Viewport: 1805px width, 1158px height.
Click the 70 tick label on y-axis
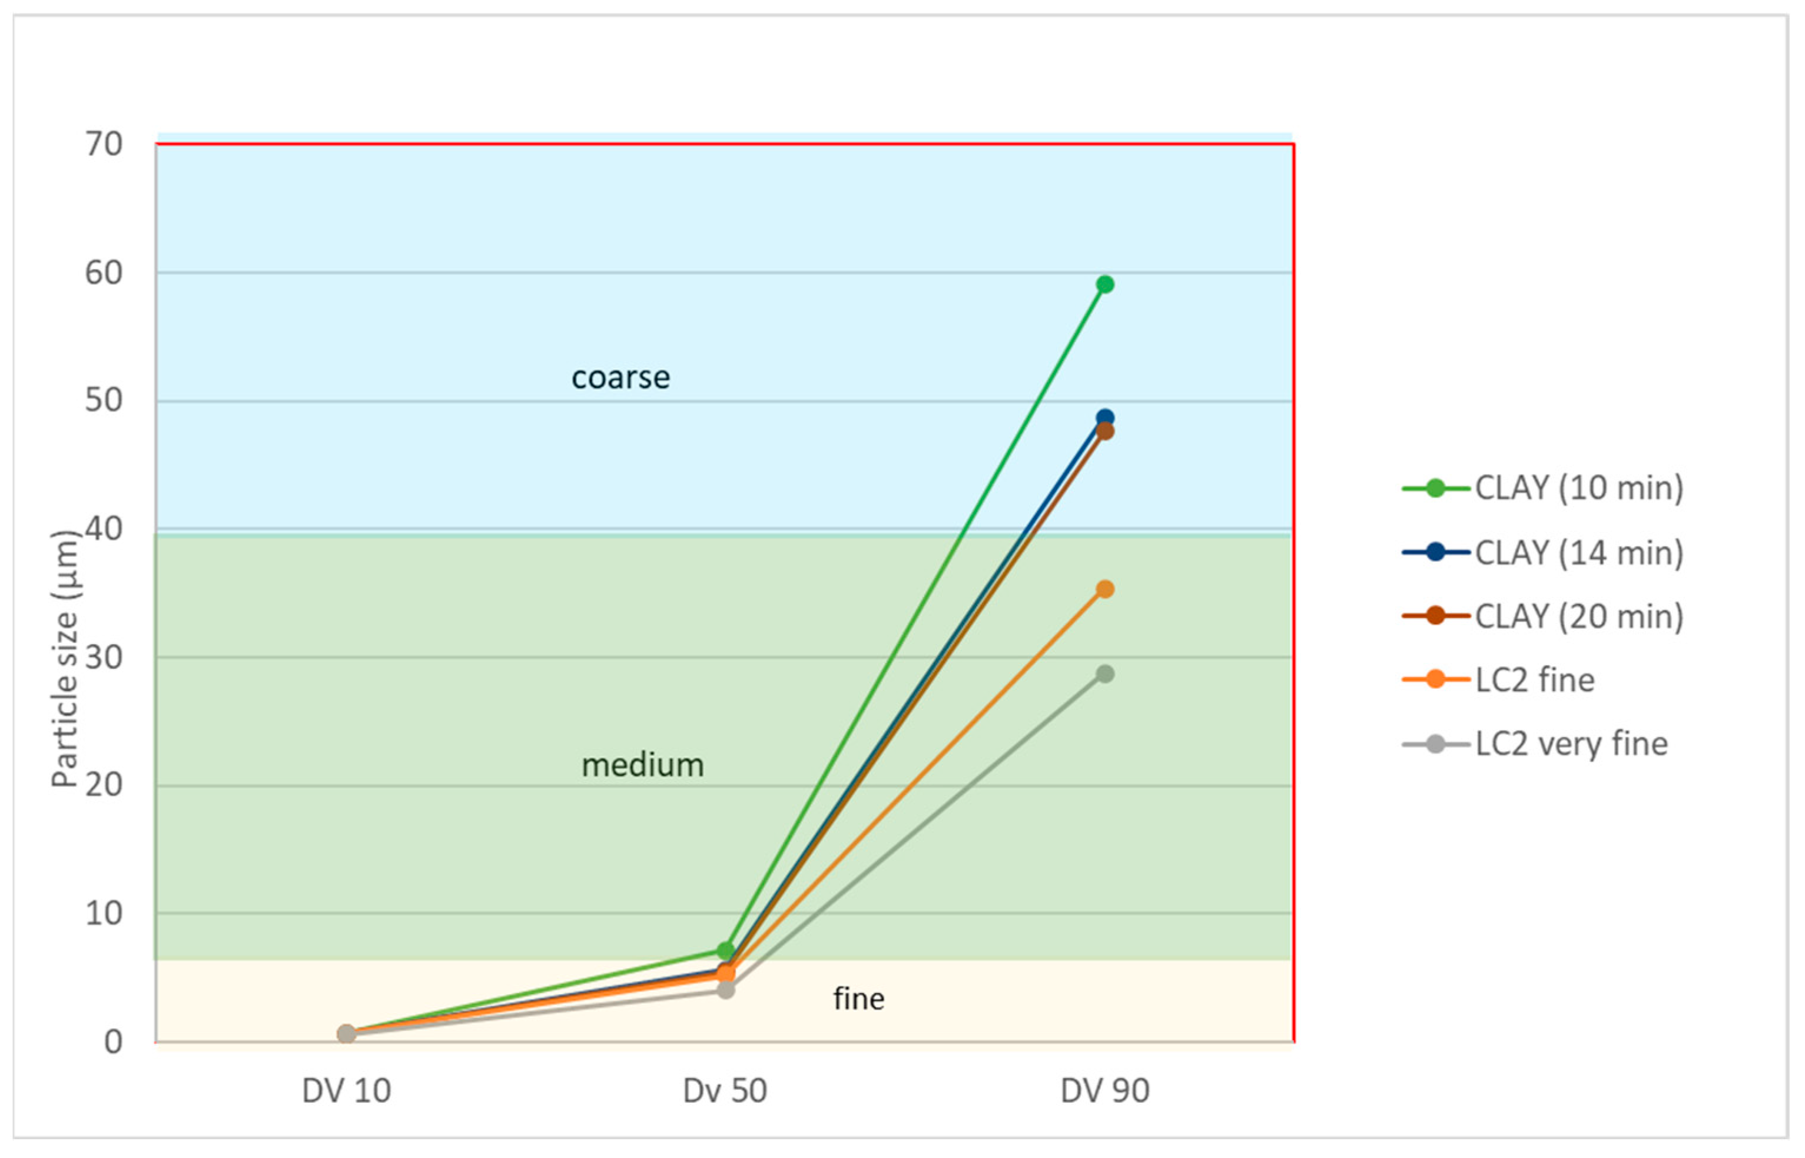point(104,144)
